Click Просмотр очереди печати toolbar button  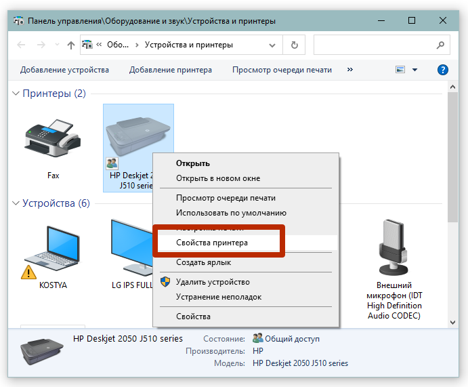(282, 70)
